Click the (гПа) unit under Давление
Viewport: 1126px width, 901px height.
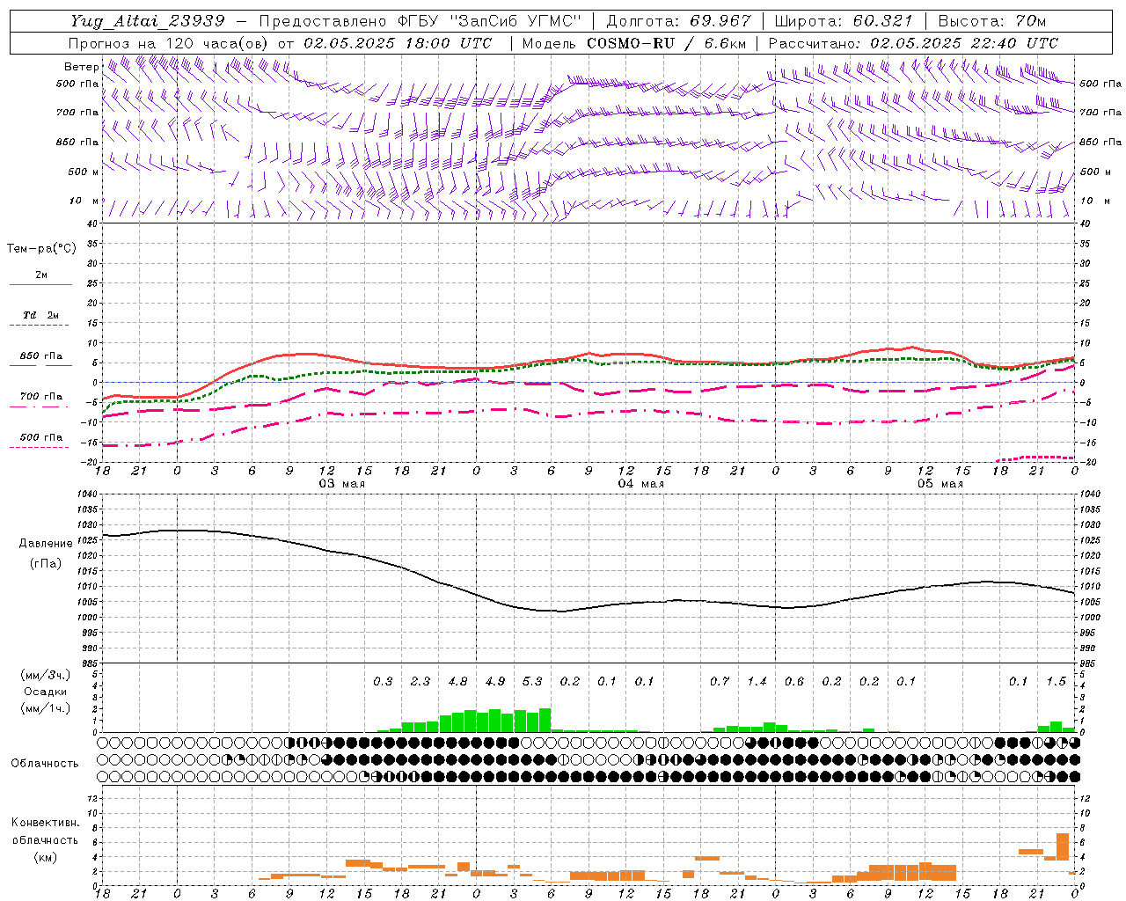coord(46,564)
